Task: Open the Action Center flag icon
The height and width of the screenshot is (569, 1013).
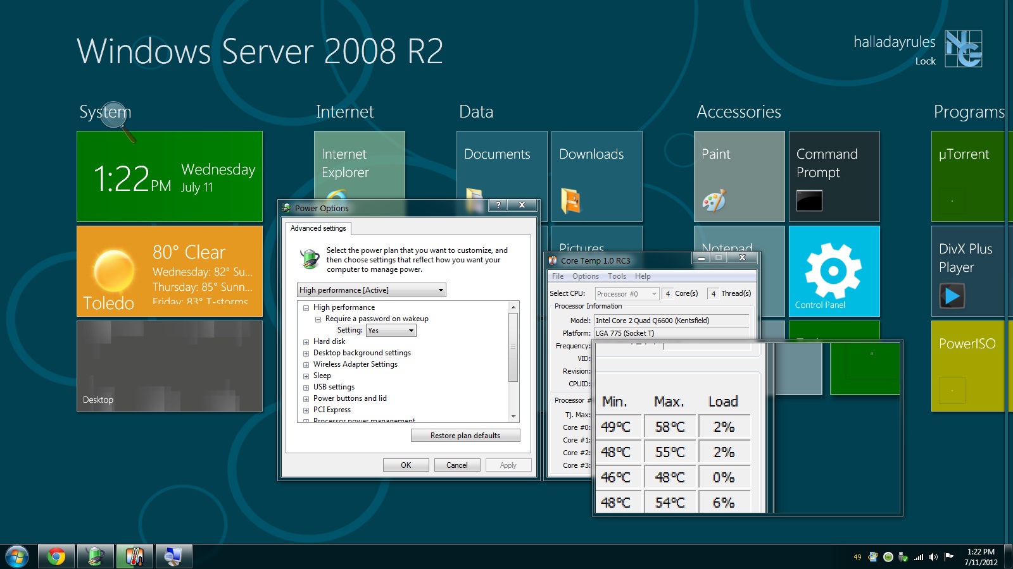Action: pyautogui.click(x=948, y=557)
